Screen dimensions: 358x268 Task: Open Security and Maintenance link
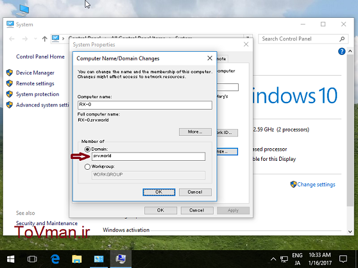47,223
